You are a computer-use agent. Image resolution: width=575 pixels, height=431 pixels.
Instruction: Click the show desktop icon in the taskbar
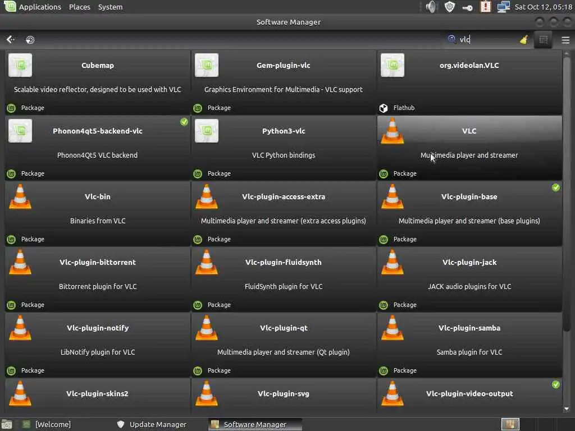pyautogui.click(x=7, y=424)
